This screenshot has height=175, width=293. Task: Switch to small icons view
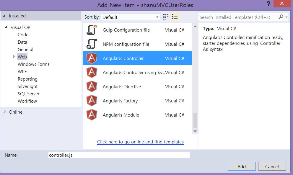166,17
